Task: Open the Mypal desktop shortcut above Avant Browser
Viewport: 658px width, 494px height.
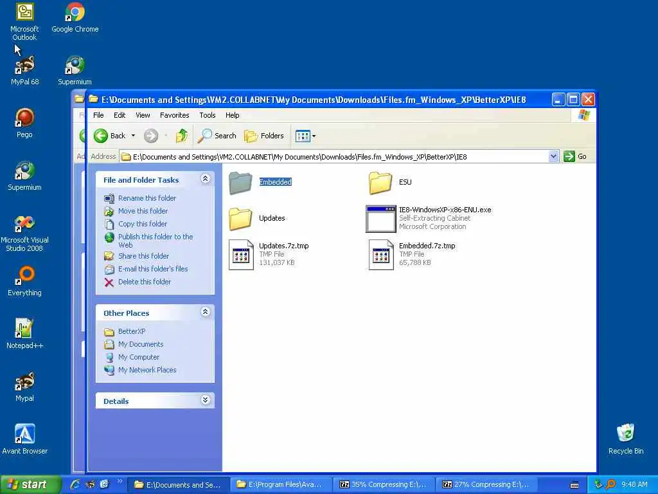Action: tap(24, 387)
